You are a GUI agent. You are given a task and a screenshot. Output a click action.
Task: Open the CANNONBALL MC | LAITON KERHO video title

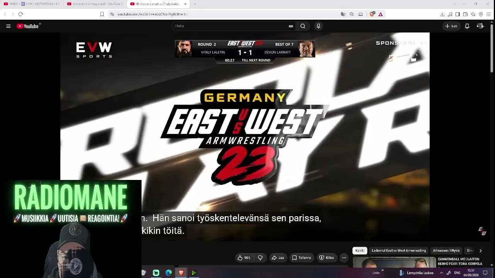point(460,261)
